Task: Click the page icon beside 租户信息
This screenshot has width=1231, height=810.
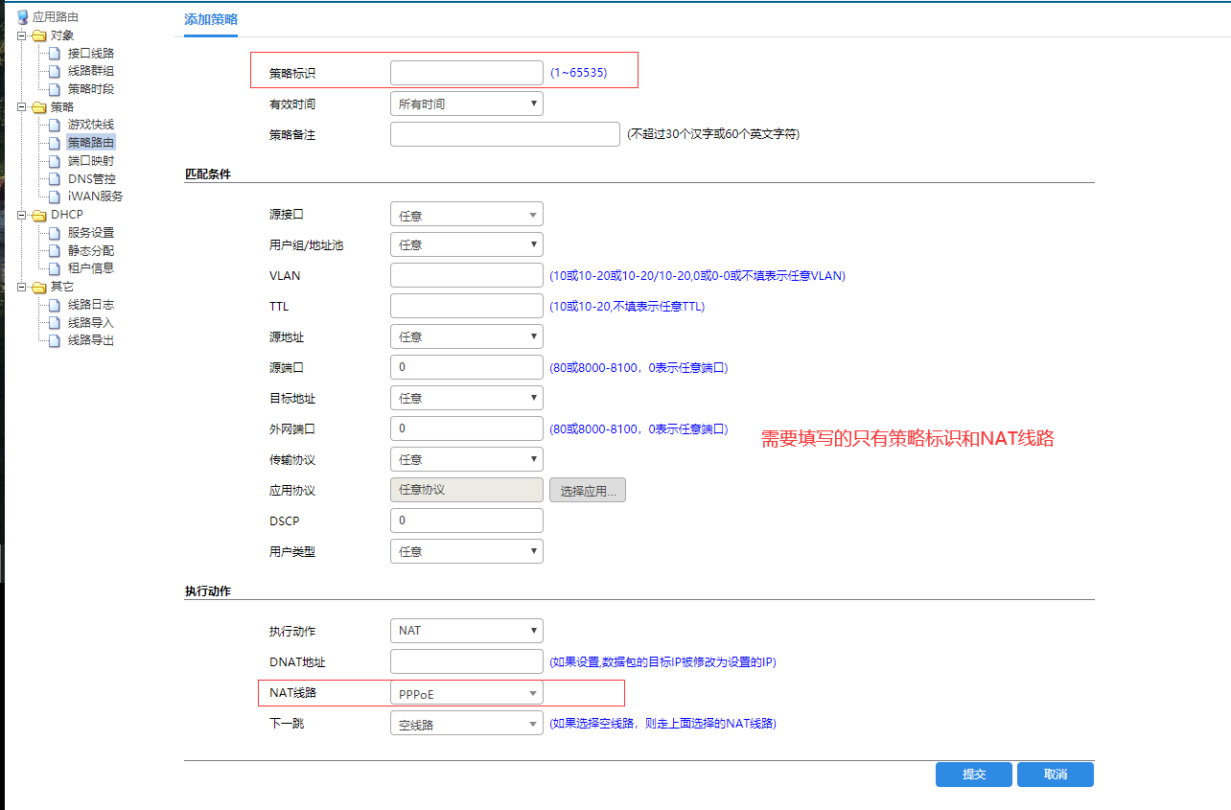Action: coord(57,268)
